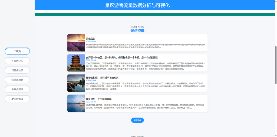Open the bridge over water thumbnail
This screenshot has height=137, width=277.
click(x=76, y=103)
